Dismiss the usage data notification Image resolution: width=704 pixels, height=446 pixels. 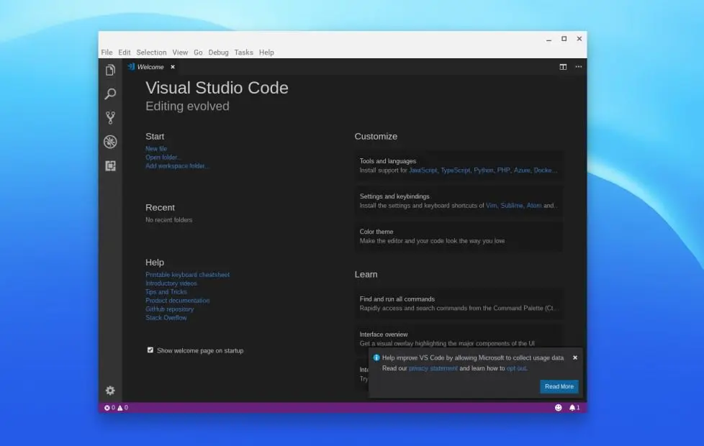574,358
